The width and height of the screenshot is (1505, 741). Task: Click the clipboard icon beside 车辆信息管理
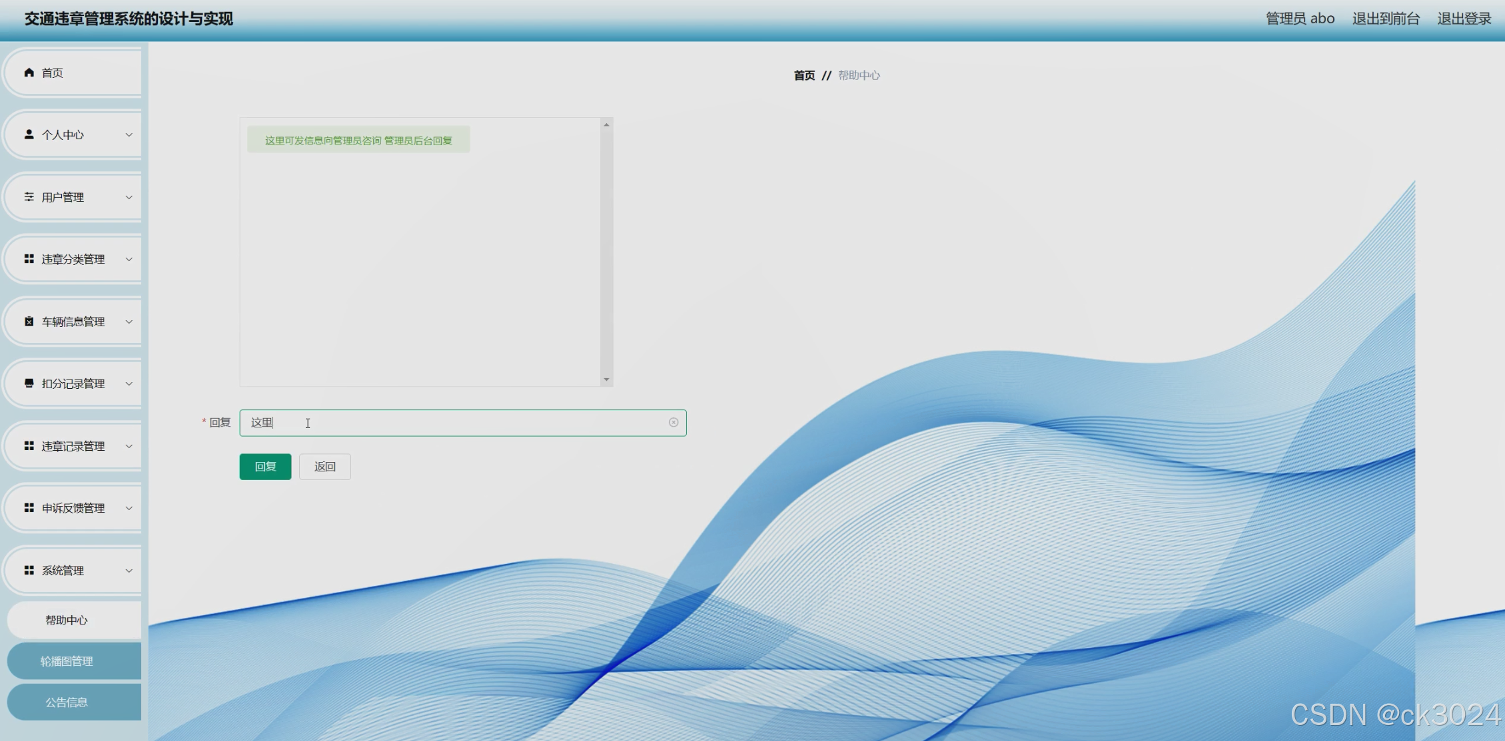point(29,322)
